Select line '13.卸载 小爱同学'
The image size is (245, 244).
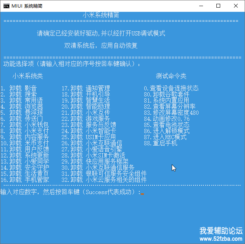coord(25,162)
